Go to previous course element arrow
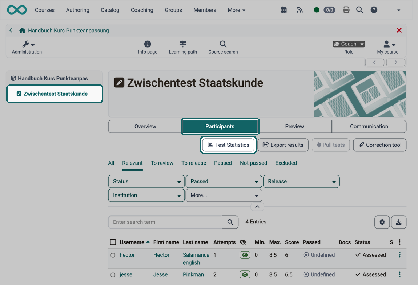 (374, 62)
